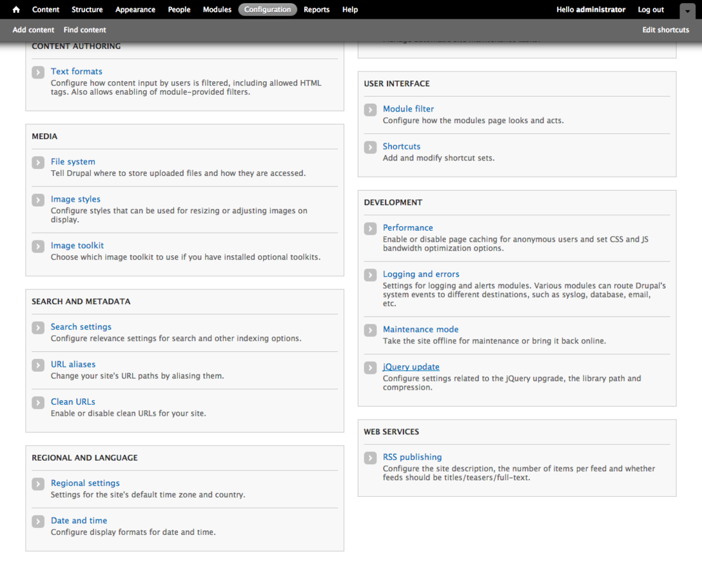
Task: Open Shortcuts configuration link
Action: (402, 146)
